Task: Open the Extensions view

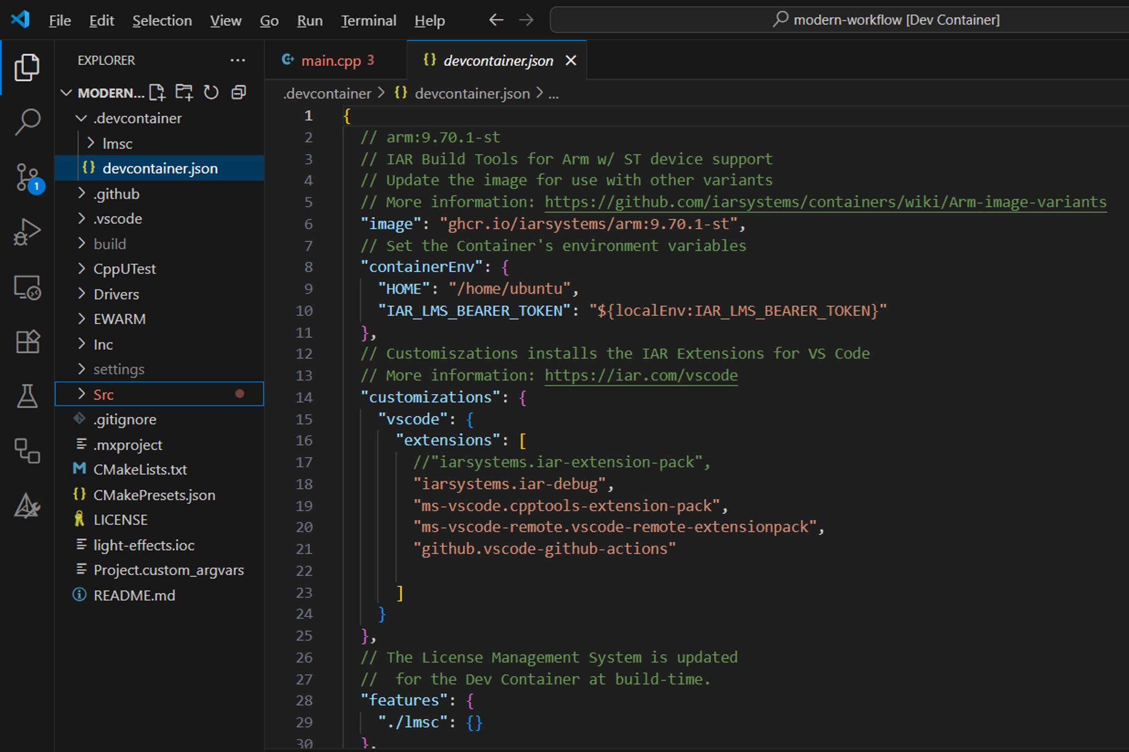Action: [x=27, y=342]
